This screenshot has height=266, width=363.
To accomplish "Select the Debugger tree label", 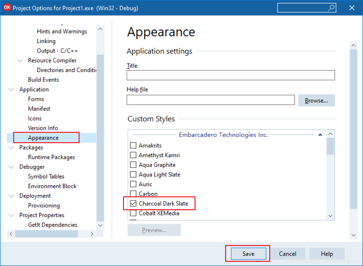I will tap(32, 167).
